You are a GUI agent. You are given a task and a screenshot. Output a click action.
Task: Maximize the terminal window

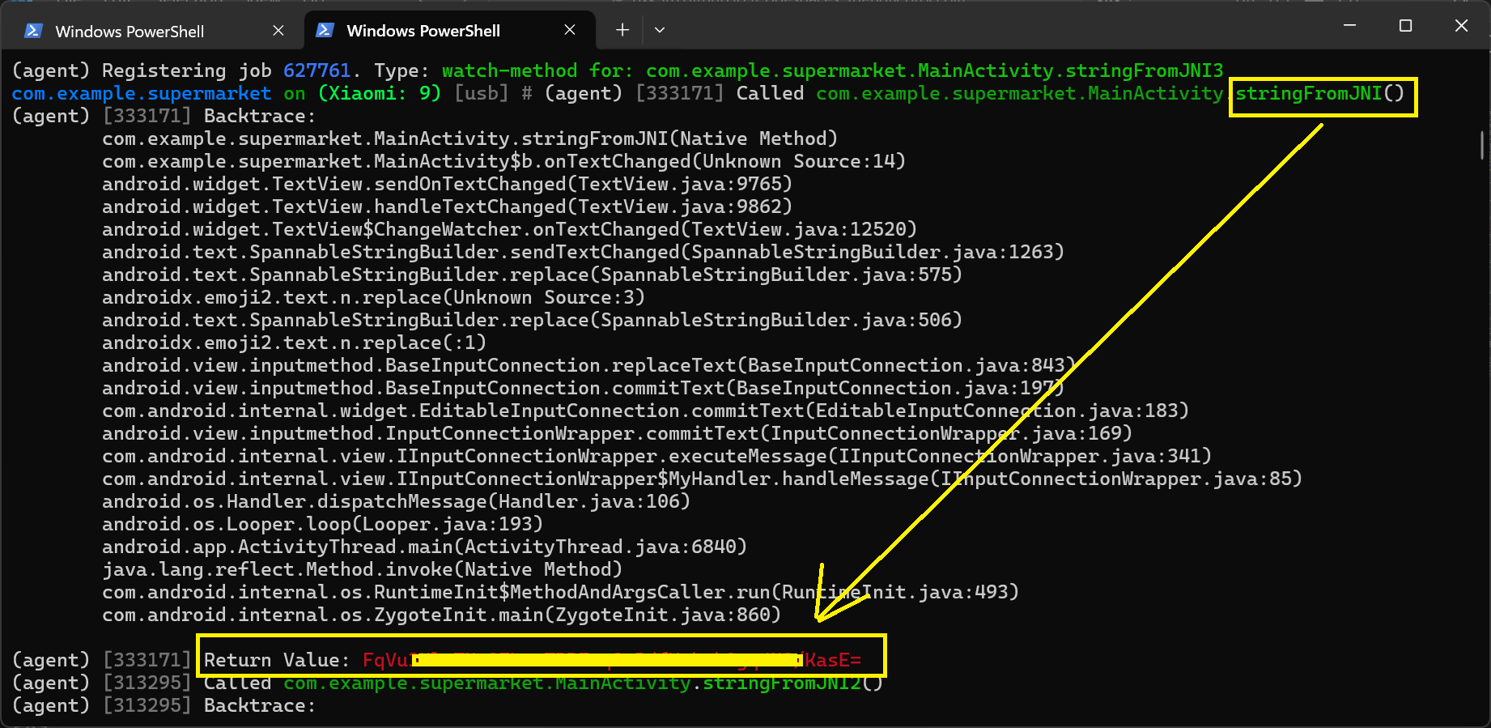(1405, 26)
